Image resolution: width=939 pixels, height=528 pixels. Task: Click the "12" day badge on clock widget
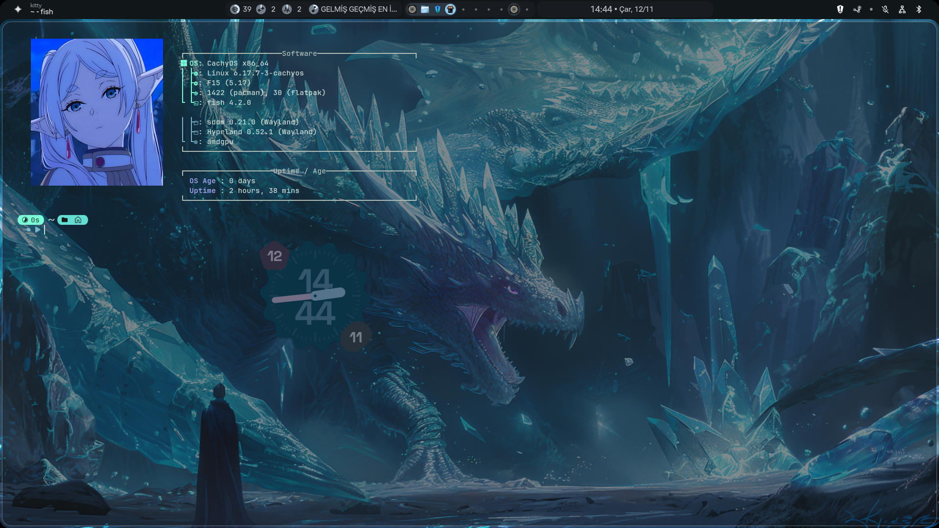pyautogui.click(x=274, y=256)
